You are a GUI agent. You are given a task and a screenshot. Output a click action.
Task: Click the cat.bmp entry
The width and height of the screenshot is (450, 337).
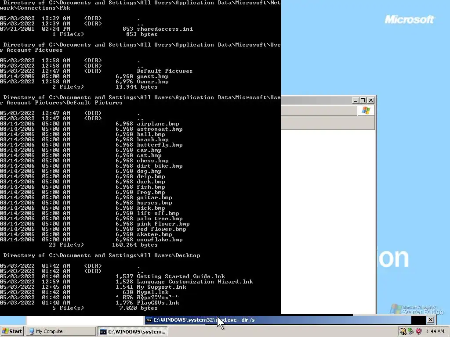tap(149, 155)
